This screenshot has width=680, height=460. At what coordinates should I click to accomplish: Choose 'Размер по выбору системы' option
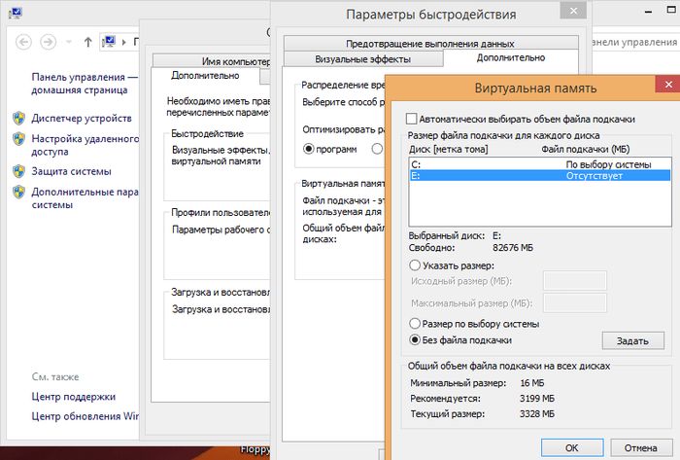(416, 323)
